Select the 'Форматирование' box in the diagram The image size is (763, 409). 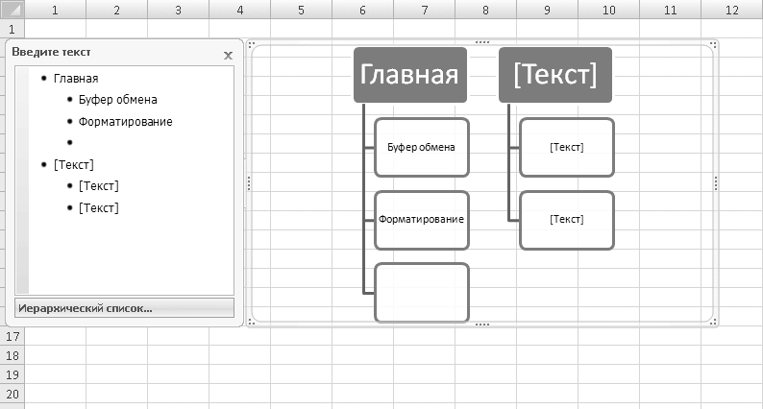(x=421, y=220)
